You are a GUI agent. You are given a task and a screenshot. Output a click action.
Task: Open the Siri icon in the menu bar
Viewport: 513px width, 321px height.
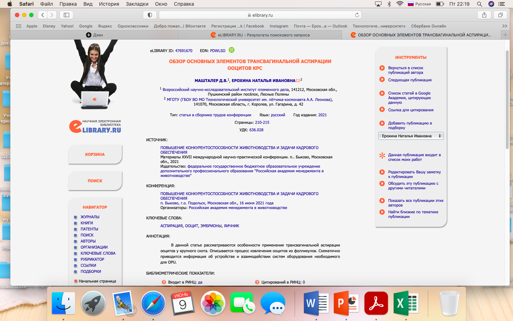pyautogui.click(x=491, y=4)
